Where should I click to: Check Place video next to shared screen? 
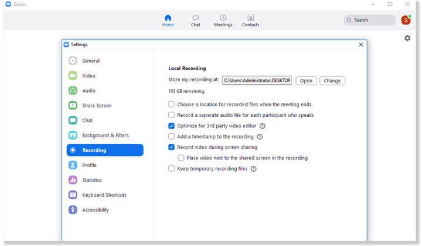[x=181, y=158]
